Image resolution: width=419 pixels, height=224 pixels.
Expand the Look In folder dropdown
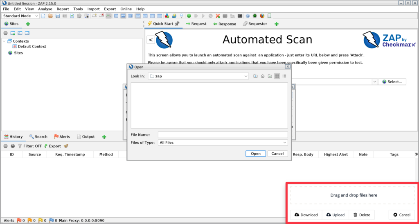(x=246, y=76)
